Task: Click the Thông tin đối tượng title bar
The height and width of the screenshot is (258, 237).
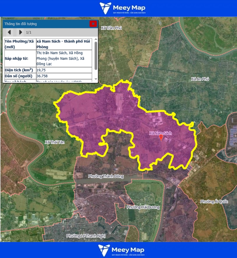Action: [x=46, y=24]
